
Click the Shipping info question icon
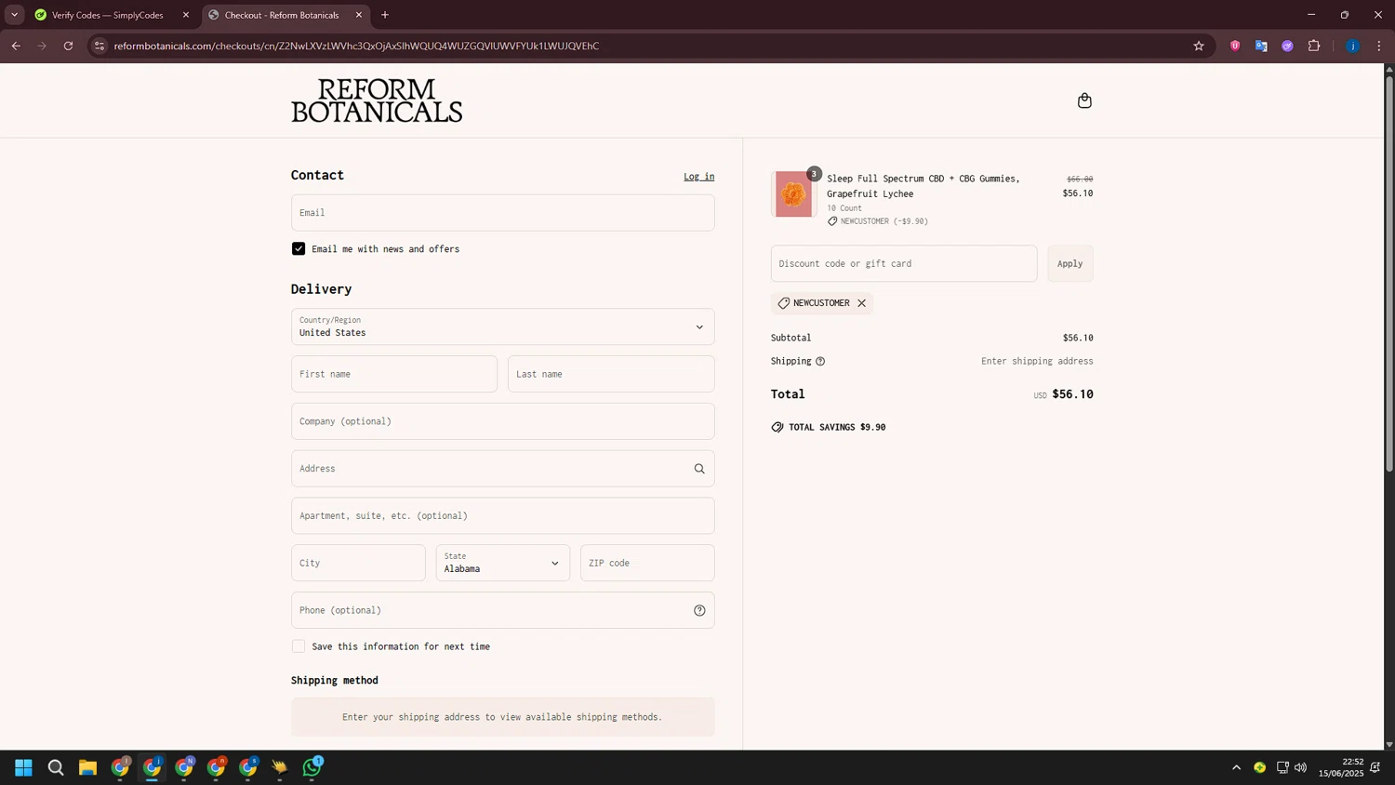coord(820,361)
